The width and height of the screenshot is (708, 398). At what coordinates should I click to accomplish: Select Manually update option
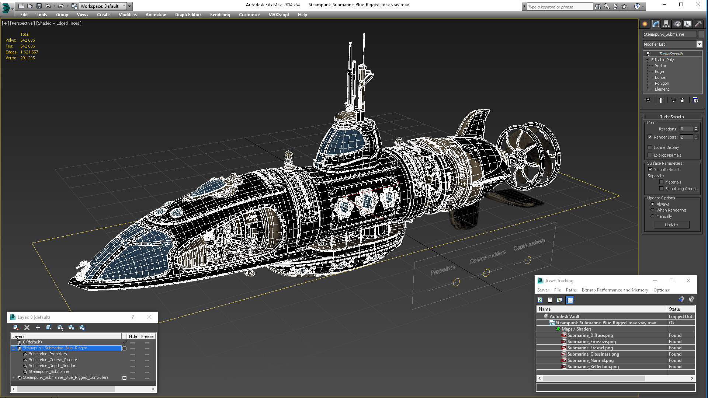coord(652,216)
